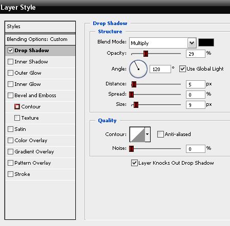Open the Inner Glow settings row
The width and height of the screenshot is (230, 226).
[x=40, y=84]
